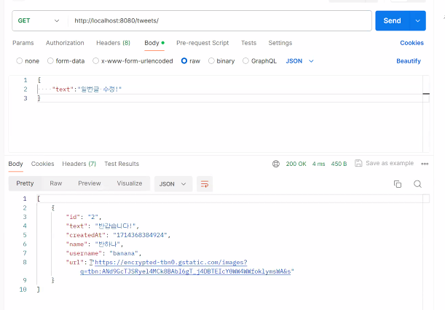The image size is (445, 310).
Task: Click the 200 OK status
Action: 296,164
